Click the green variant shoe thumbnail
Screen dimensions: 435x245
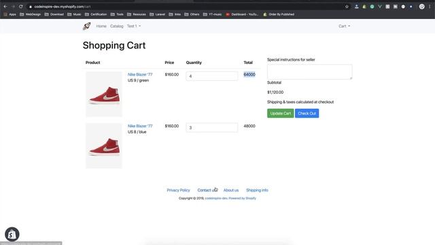104,94
